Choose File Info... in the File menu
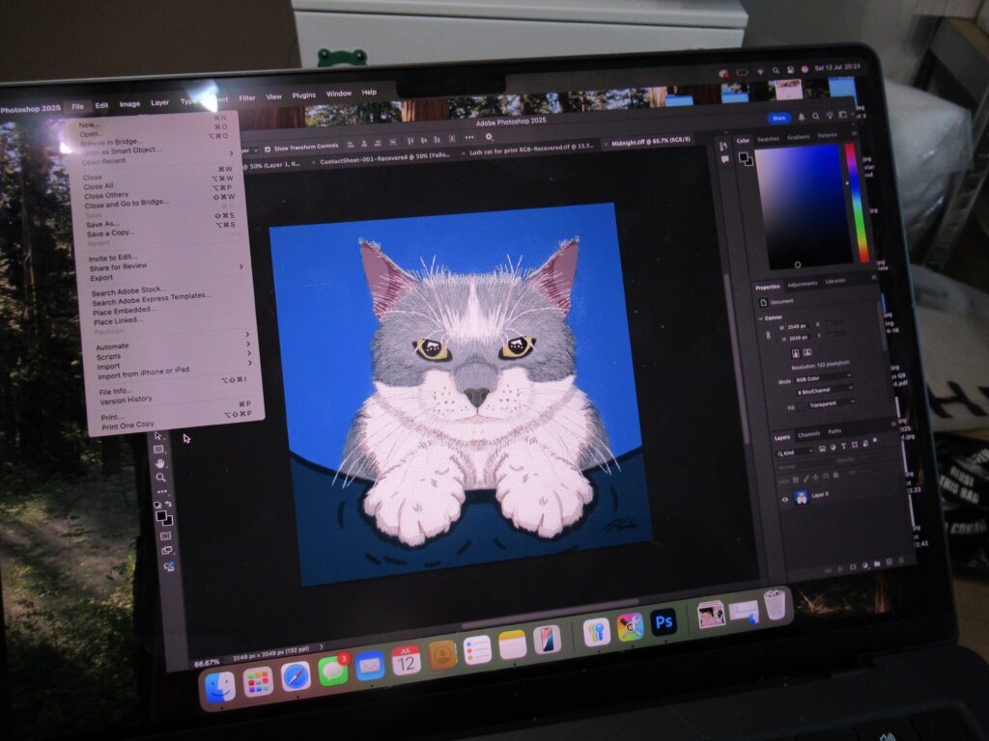Image resolution: width=989 pixels, height=741 pixels. pos(115,391)
